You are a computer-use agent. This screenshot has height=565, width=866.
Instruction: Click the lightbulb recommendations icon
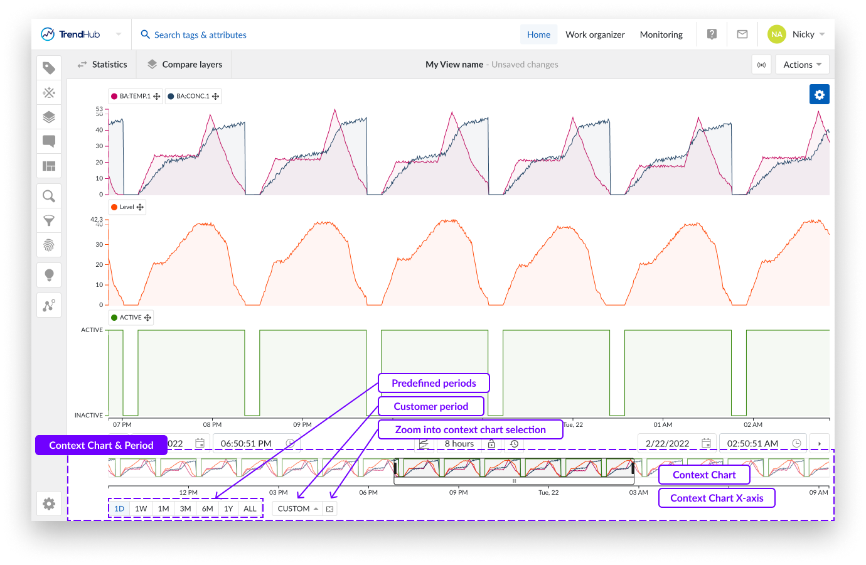pos(49,275)
